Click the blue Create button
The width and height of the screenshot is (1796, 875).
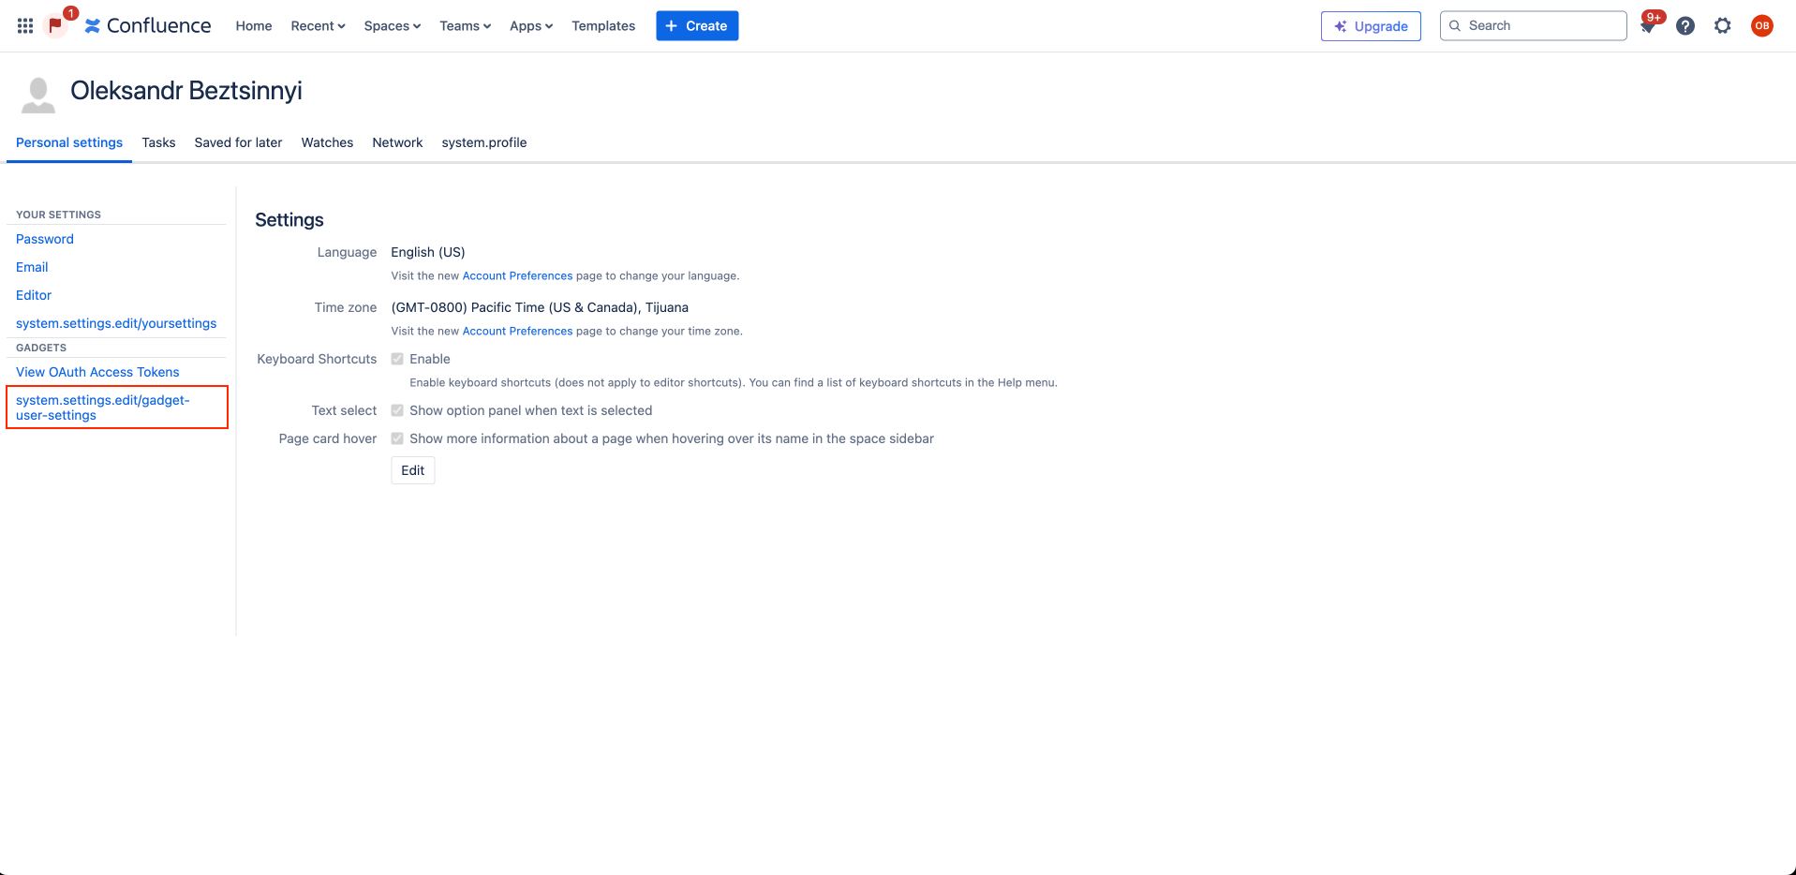point(697,25)
